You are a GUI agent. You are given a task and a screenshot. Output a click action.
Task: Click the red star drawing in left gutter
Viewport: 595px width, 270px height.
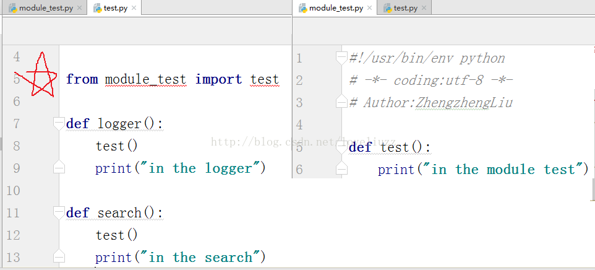click(41, 76)
